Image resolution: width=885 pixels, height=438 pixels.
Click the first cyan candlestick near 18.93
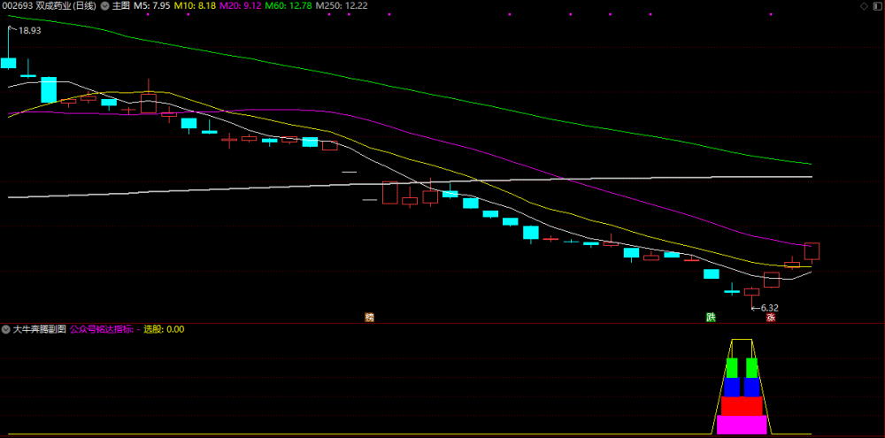point(9,63)
